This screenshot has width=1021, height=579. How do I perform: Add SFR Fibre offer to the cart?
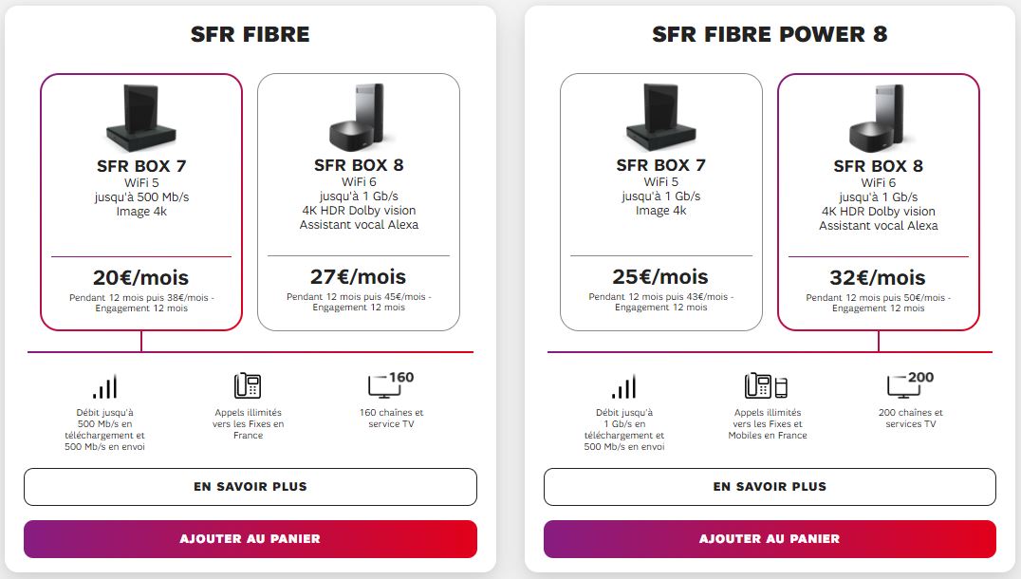pos(251,538)
